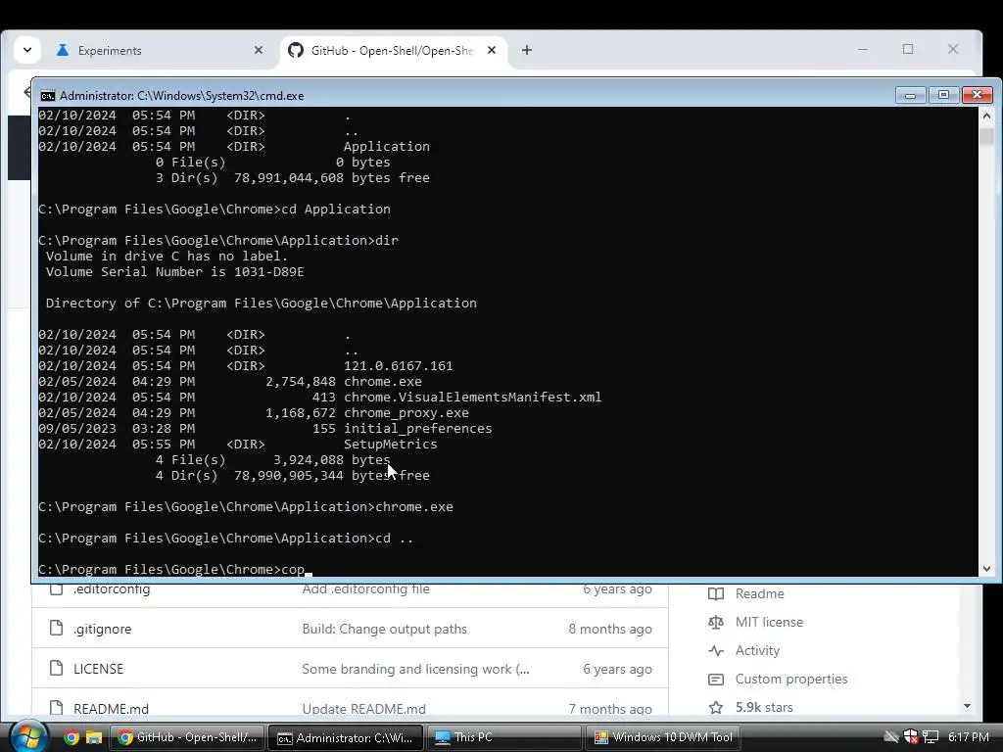Open the .editorconfig file link
Viewport: 1003px width, 752px height.
coord(112,588)
